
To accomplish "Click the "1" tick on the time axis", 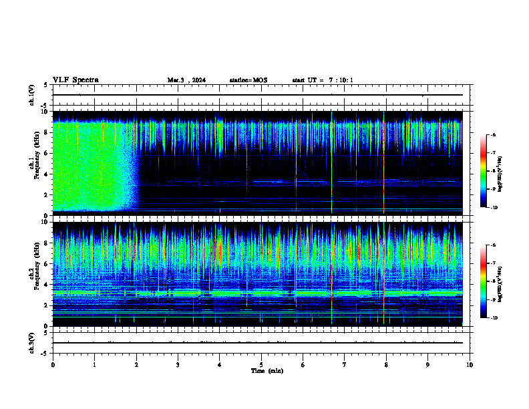I will pos(94,365).
